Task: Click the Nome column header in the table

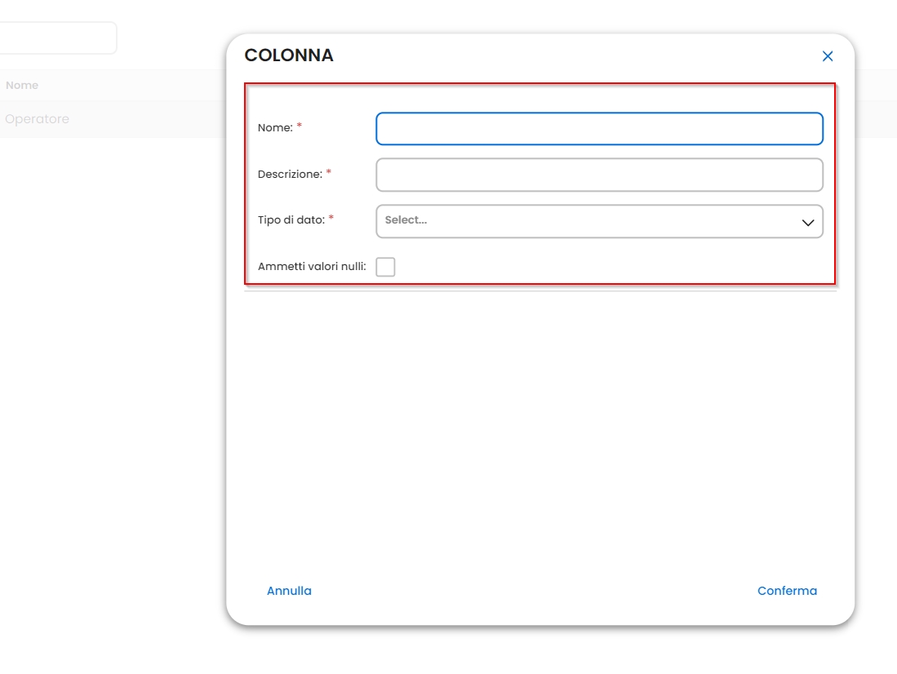Action: click(x=22, y=86)
